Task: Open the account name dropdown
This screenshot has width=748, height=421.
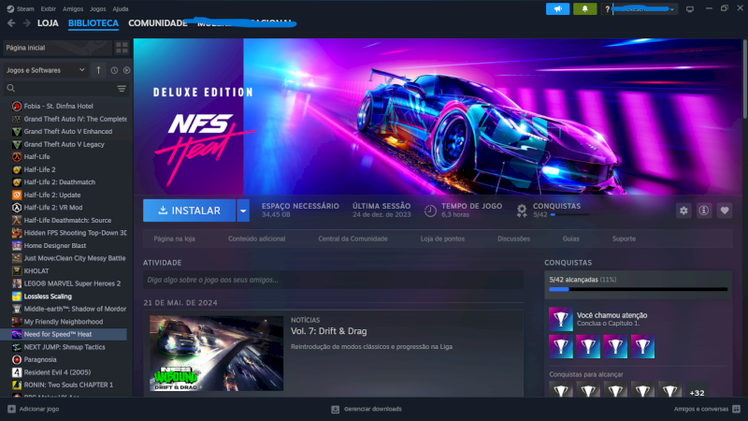Action: pos(644,9)
